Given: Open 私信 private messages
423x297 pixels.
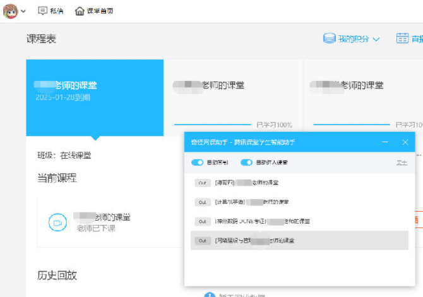Looking at the screenshot, I should tap(51, 11).
